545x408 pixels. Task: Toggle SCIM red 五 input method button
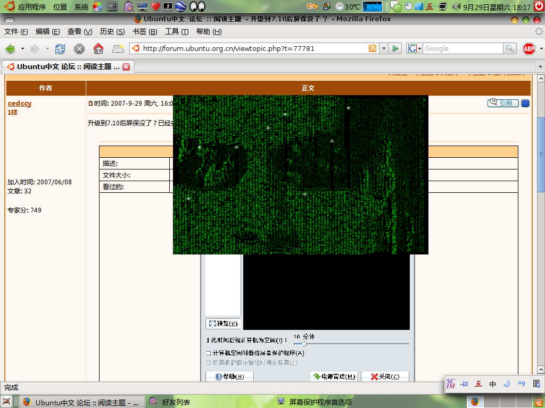tap(478, 384)
